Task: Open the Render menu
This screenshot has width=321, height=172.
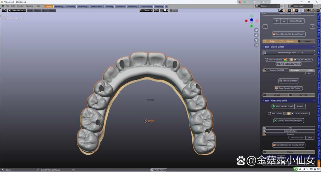Action: pos(20,6)
